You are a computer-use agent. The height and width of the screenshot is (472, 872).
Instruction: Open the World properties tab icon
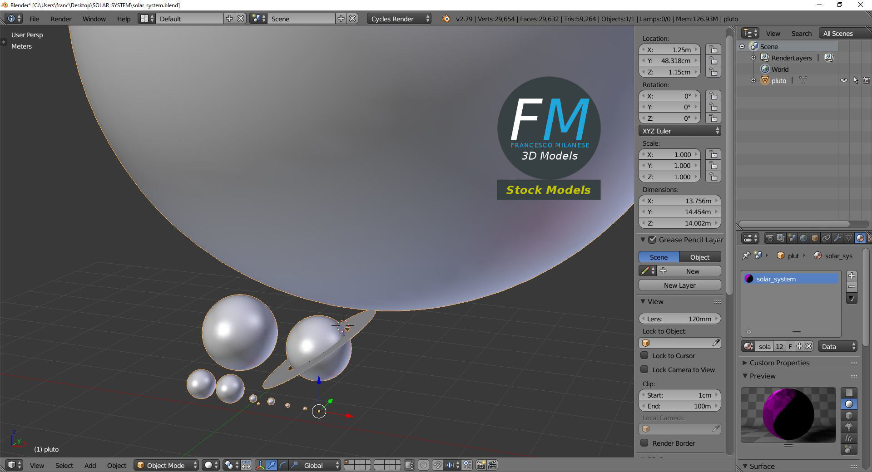[x=803, y=238]
